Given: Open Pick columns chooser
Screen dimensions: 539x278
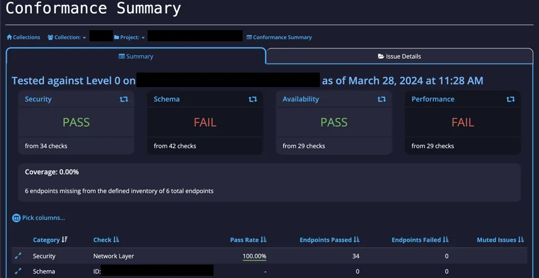Looking at the screenshot, I should [39, 218].
